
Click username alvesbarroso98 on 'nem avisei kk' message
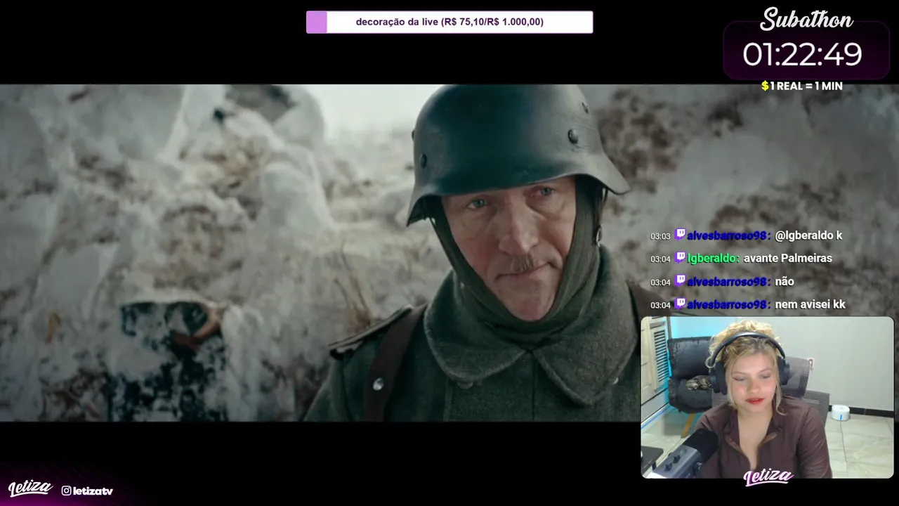click(728, 305)
